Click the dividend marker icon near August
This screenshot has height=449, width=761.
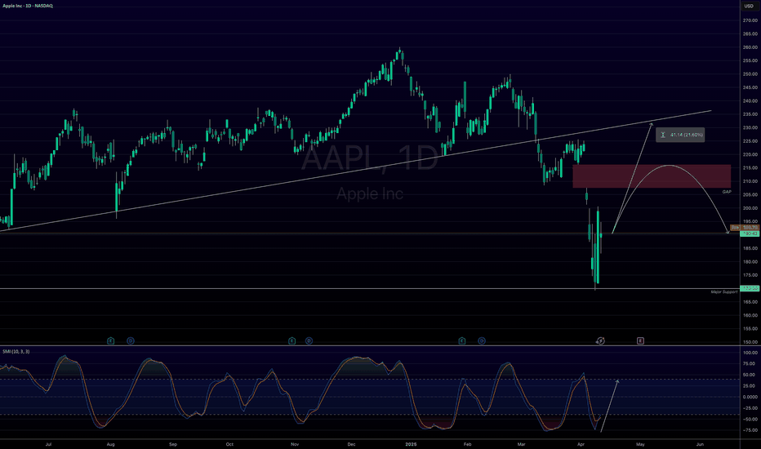click(131, 340)
